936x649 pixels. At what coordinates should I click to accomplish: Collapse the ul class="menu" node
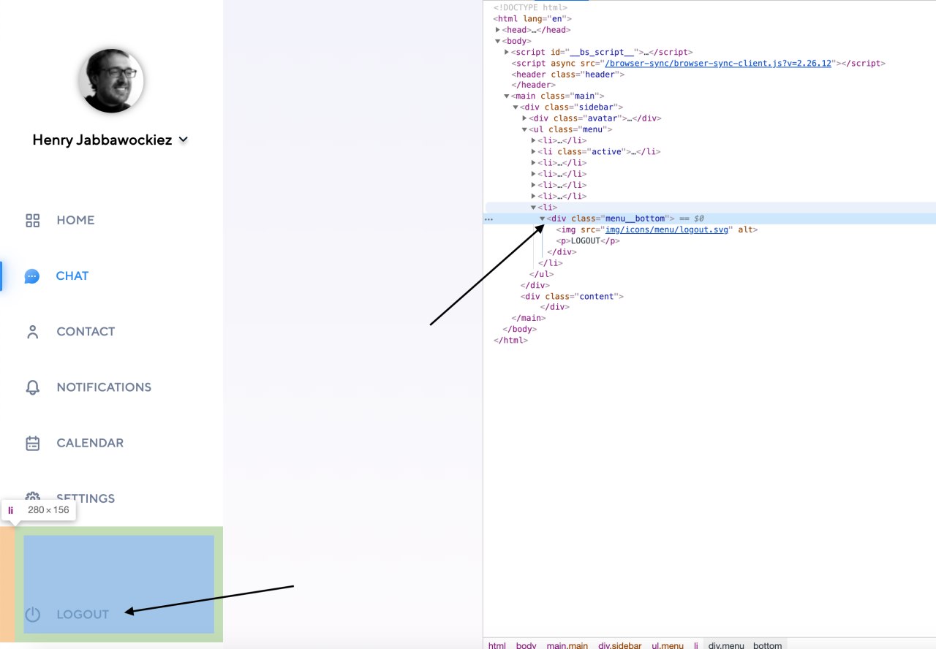(x=524, y=129)
